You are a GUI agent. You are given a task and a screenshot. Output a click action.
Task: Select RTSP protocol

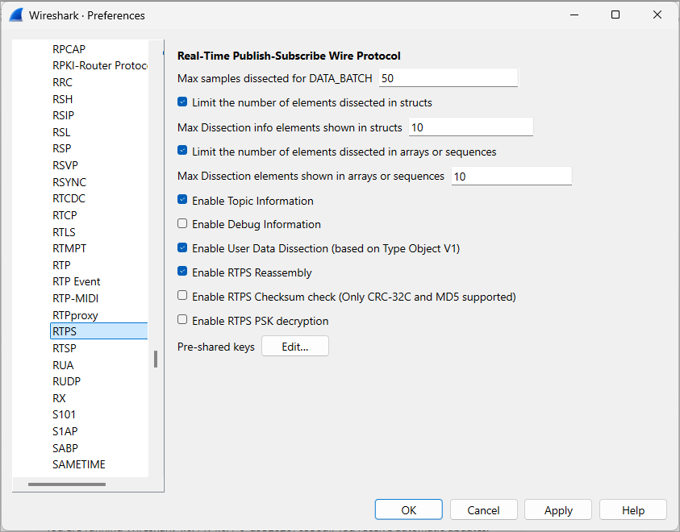pos(65,348)
